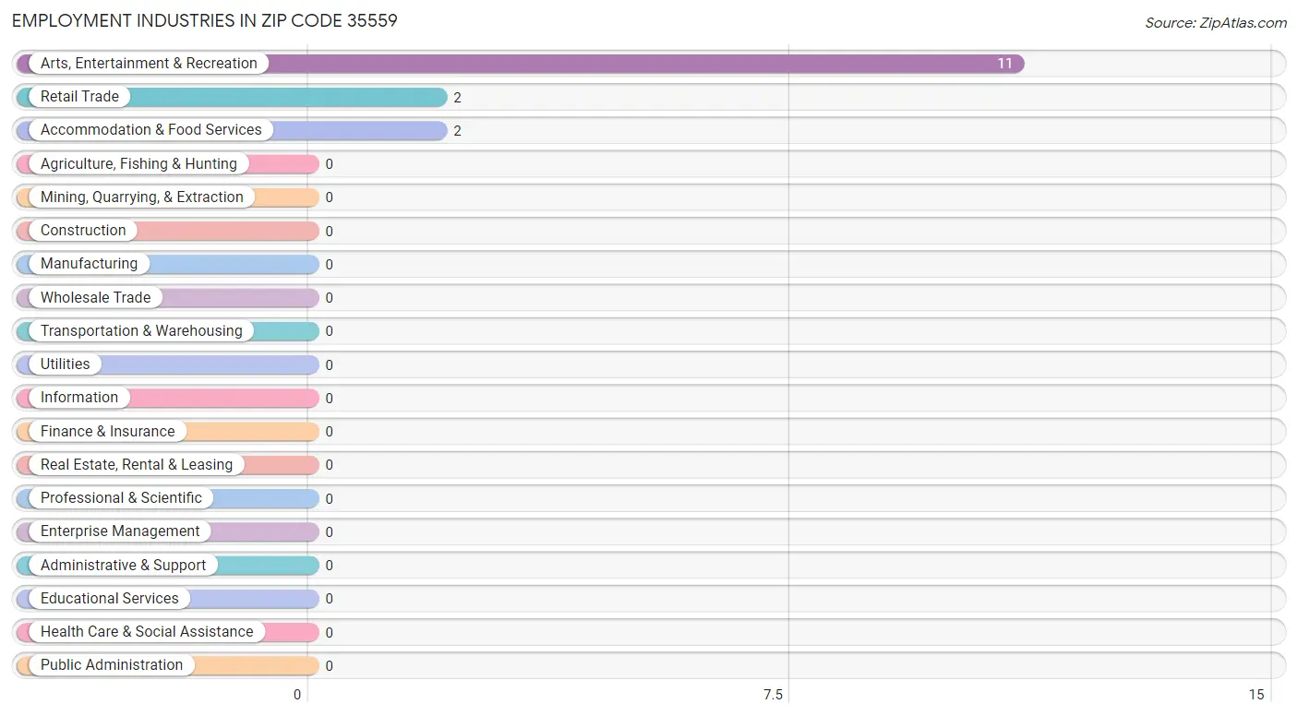Click the value 2 beside Accommodation bar

tap(457, 131)
